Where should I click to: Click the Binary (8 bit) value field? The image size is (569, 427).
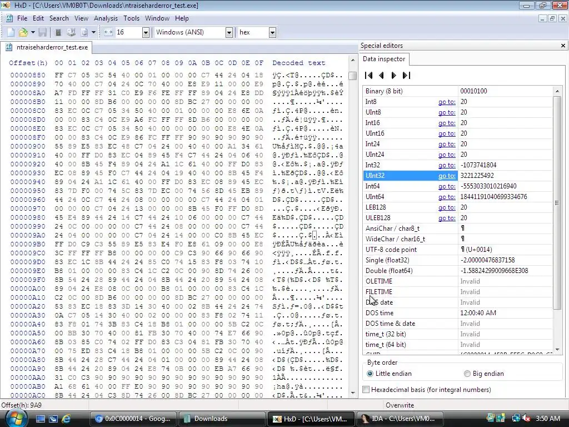pos(505,91)
